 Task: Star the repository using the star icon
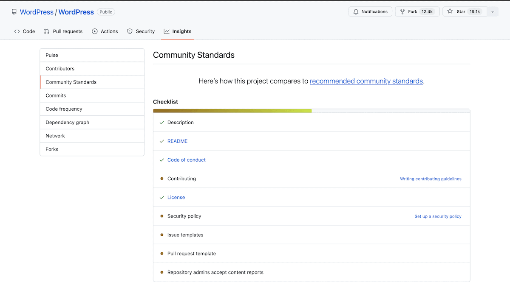pyautogui.click(x=449, y=11)
